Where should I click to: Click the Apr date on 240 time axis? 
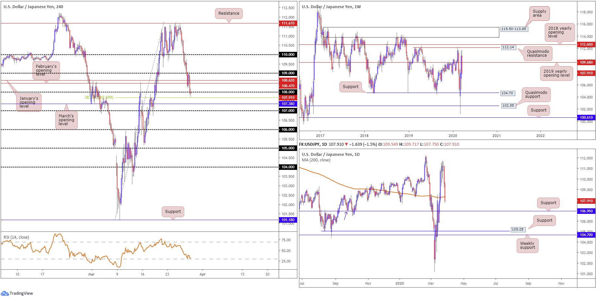pos(203,274)
